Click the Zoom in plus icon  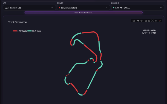click(x=146, y=21)
